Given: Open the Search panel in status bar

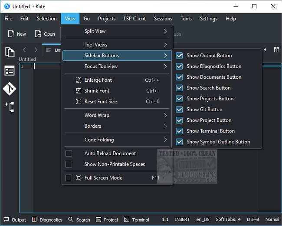Looking at the screenshot, I should pyautogui.click(x=79, y=219).
